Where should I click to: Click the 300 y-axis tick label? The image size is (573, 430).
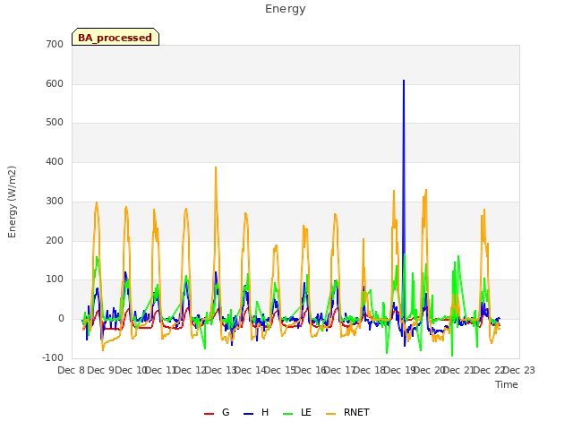point(55,201)
